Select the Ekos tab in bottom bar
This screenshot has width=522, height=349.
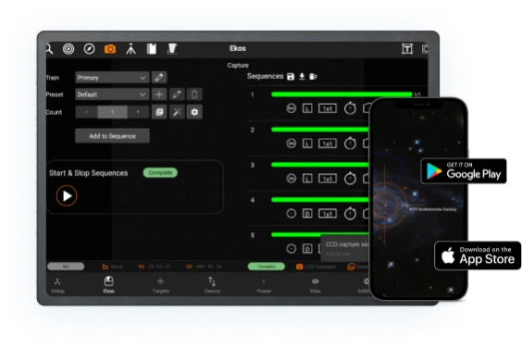click(108, 285)
